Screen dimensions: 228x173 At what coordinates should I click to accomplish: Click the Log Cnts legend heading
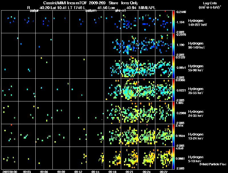[x=210, y=3]
